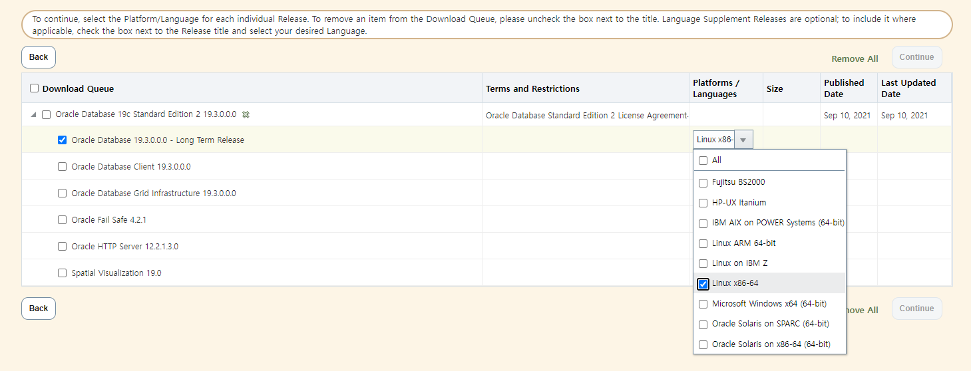Check the Oracle Database 19c Standard Edition 2 checkbox
The width and height of the screenshot is (971, 371).
click(46, 114)
